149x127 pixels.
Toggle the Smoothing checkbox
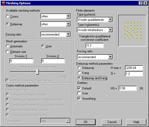click(79, 98)
